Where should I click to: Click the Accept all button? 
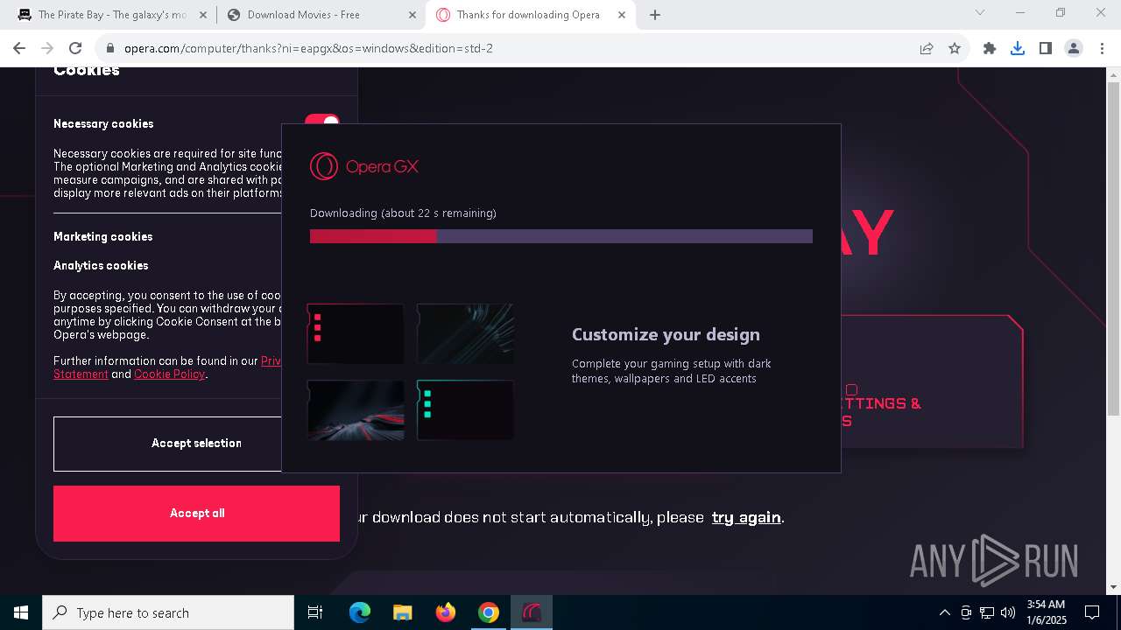tap(196, 514)
